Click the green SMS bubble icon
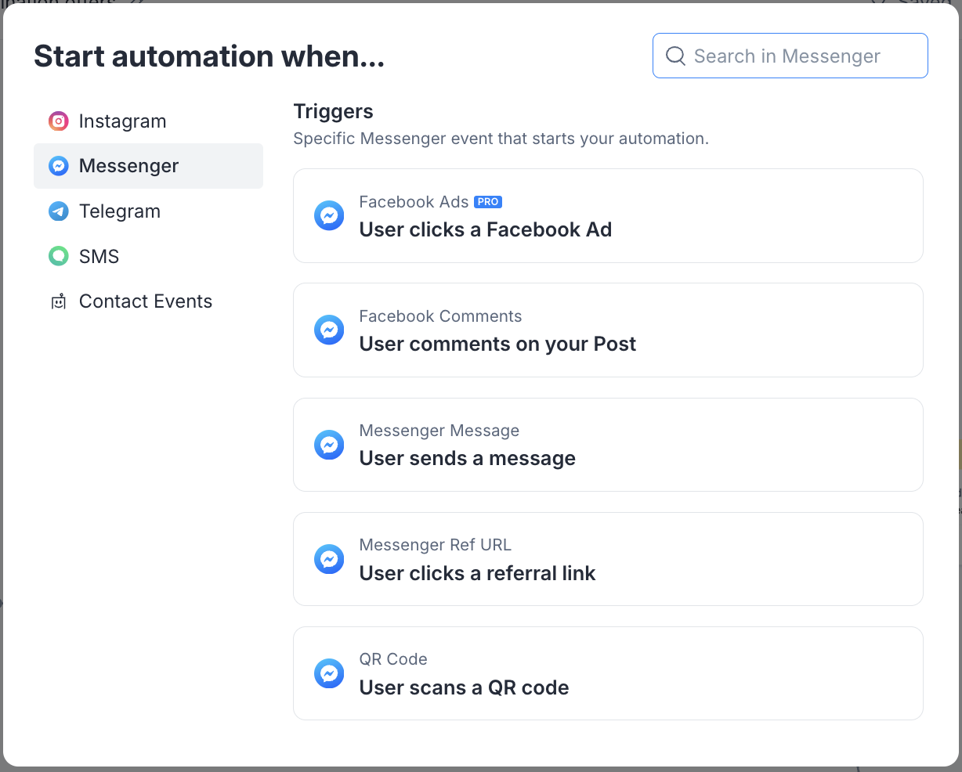The height and width of the screenshot is (772, 962). tap(59, 256)
